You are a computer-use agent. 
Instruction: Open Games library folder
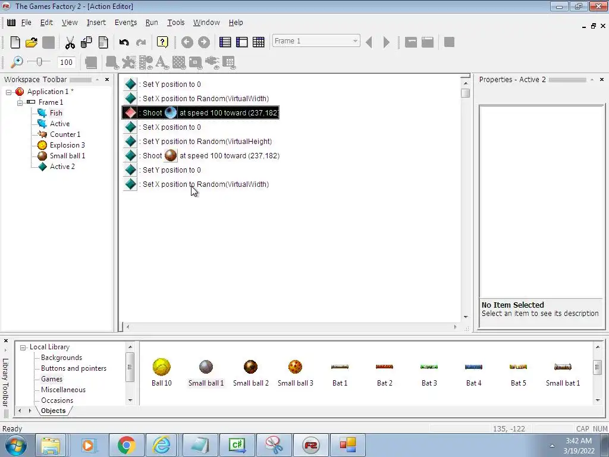52,379
